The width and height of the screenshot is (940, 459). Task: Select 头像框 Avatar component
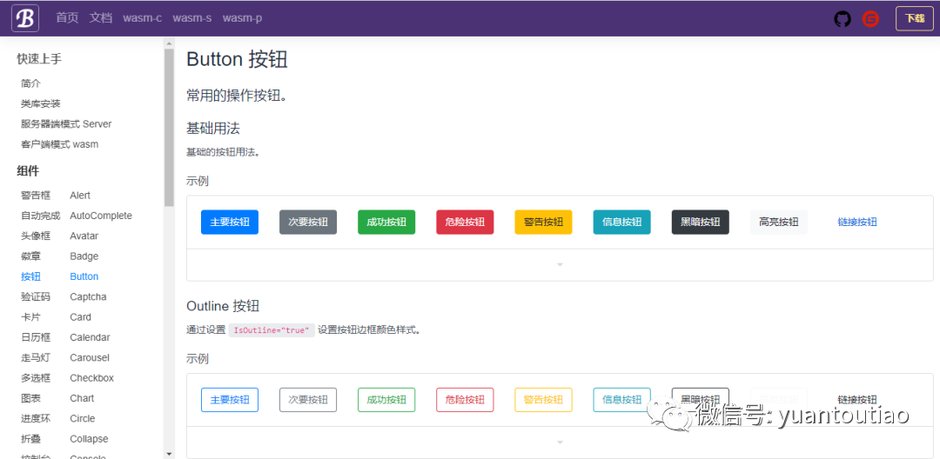click(x=59, y=236)
